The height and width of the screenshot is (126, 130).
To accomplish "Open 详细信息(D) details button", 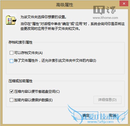I will [107, 100].
